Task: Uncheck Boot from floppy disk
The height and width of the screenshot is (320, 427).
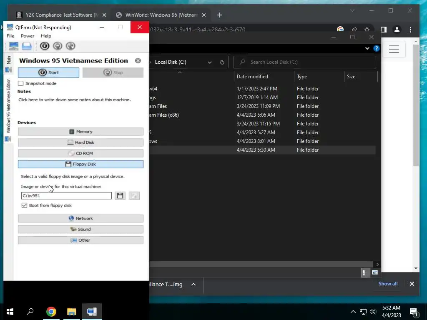Action: tap(24, 205)
